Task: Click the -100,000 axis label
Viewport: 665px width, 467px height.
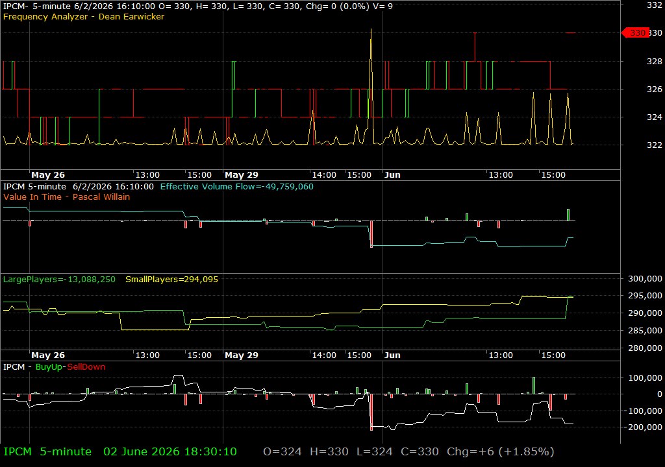Action: (643, 411)
